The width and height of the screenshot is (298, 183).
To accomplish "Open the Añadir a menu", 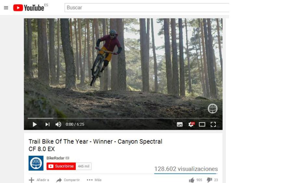I will click(x=39, y=180).
